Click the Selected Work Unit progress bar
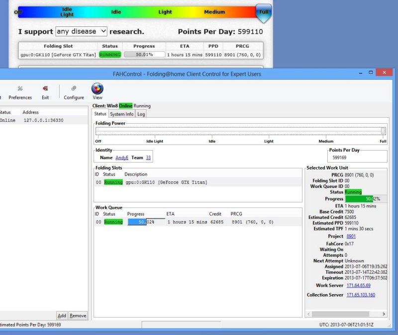This screenshot has width=398, height=335. pyautogui.click(x=366, y=199)
